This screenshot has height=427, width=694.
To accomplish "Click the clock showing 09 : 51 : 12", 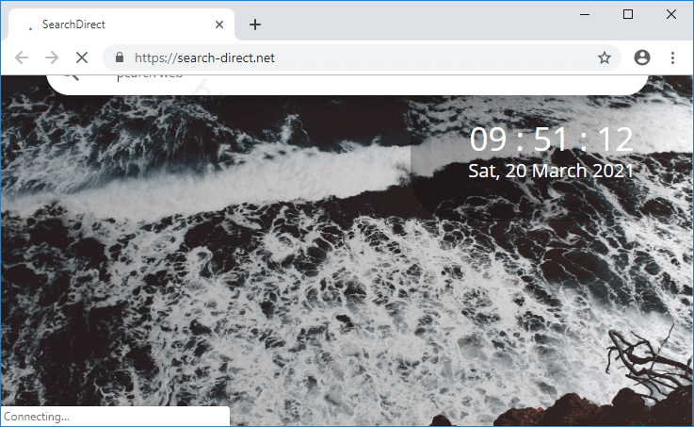I will click(551, 140).
